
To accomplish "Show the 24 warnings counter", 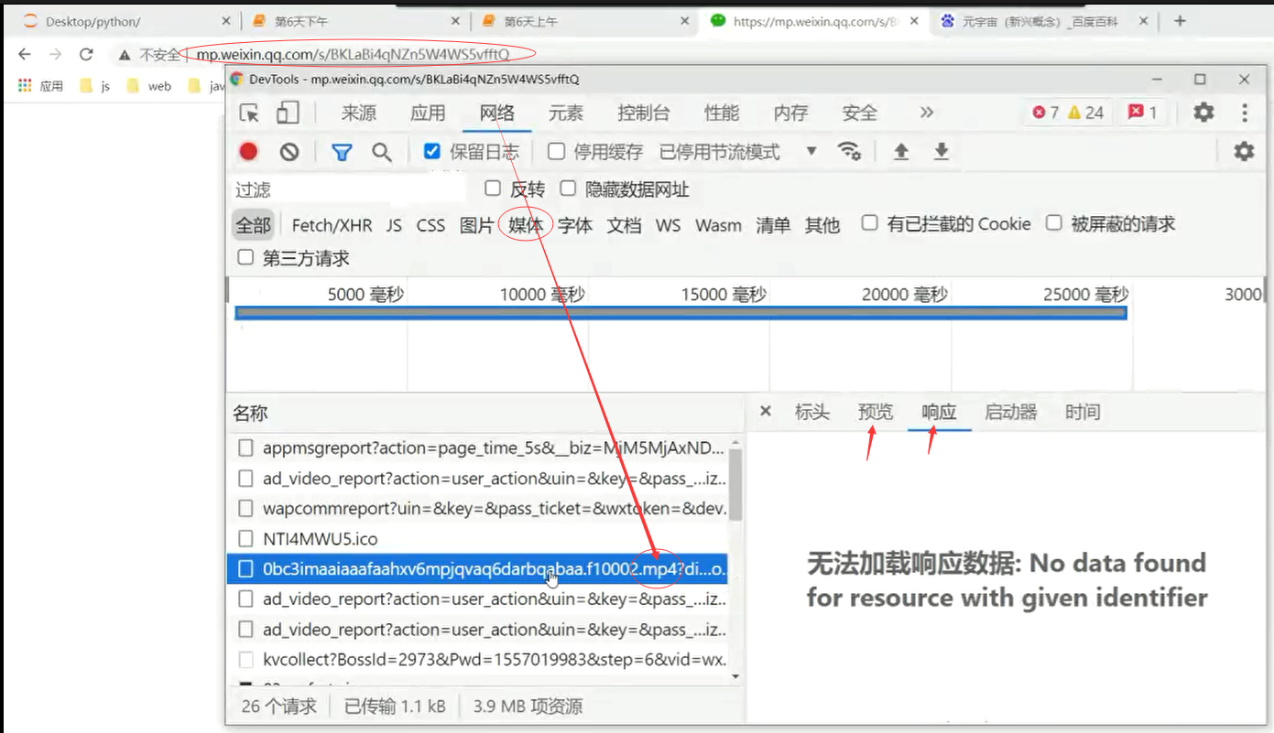I will pyautogui.click(x=1086, y=113).
